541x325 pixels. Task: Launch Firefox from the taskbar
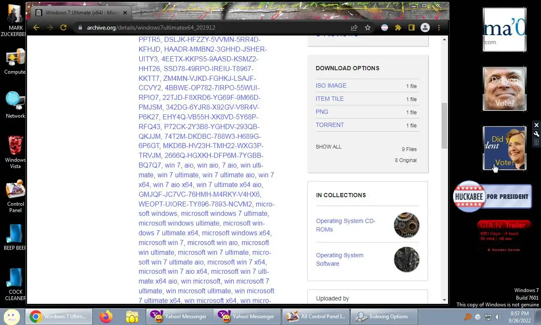click(106, 316)
